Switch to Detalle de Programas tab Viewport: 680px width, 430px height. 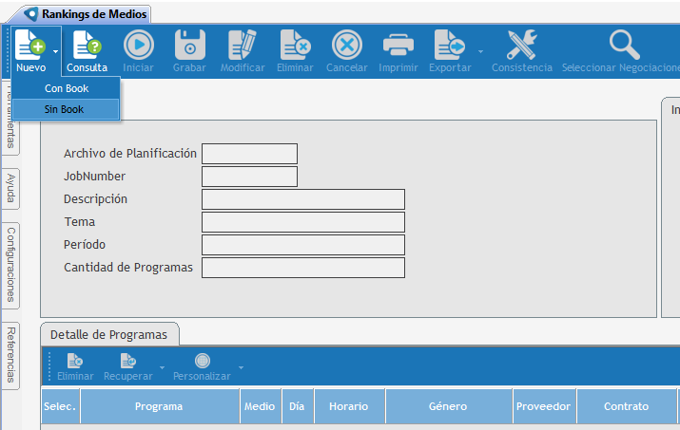[x=108, y=335]
